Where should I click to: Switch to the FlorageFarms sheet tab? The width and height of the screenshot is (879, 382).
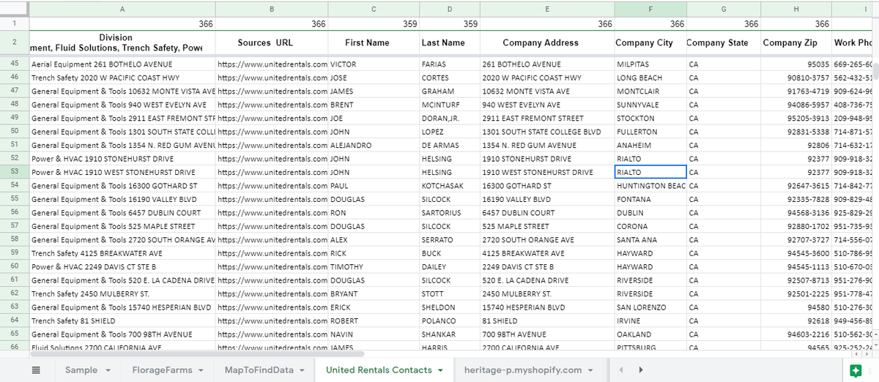click(x=162, y=370)
